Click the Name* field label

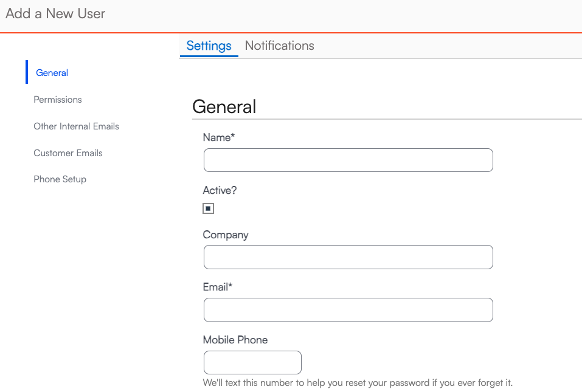[x=219, y=138]
